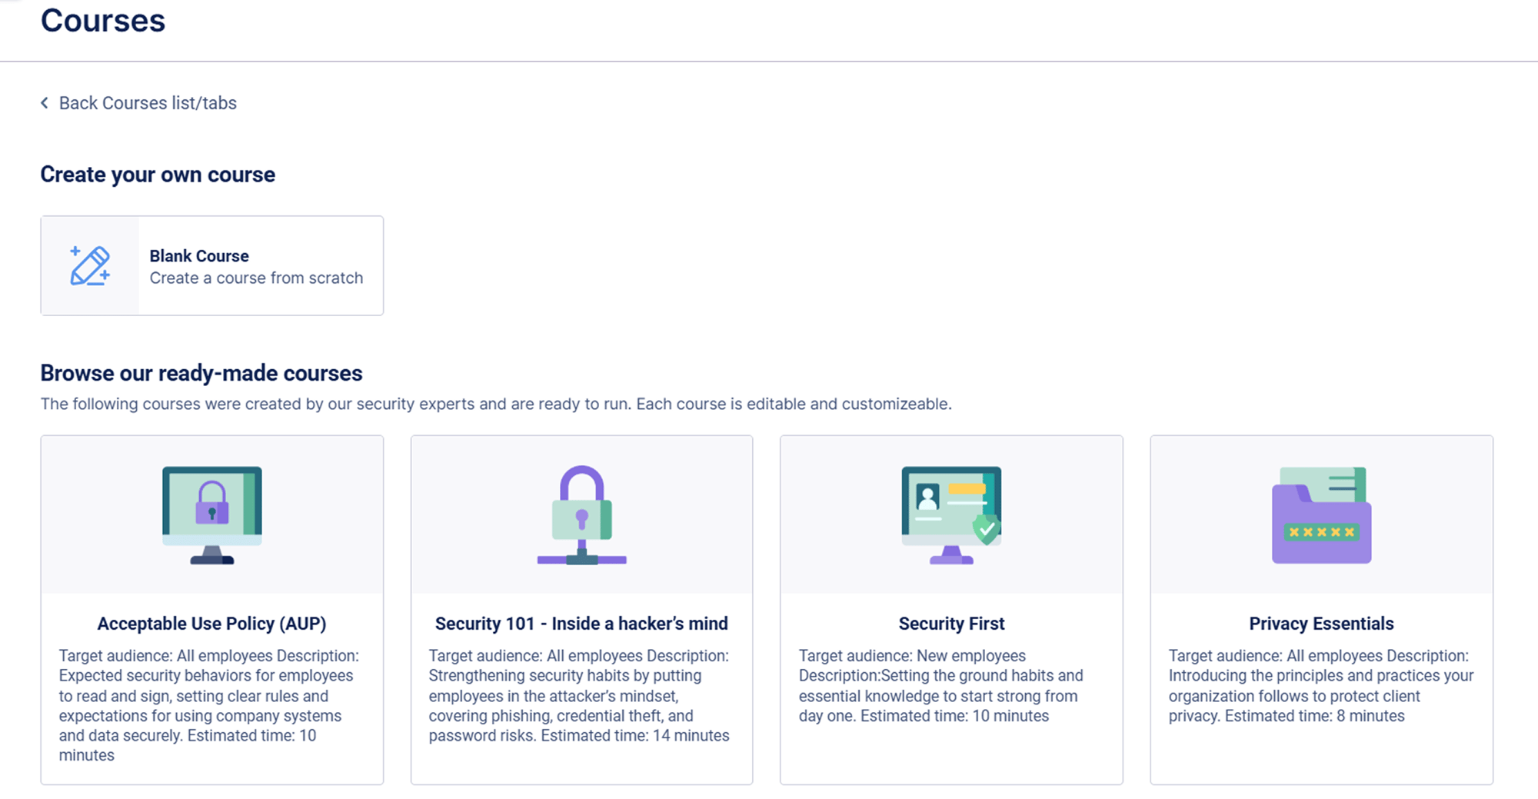This screenshot has height=799, width=1538.
Task: Click the Security First description text
Action: (940, 685)
